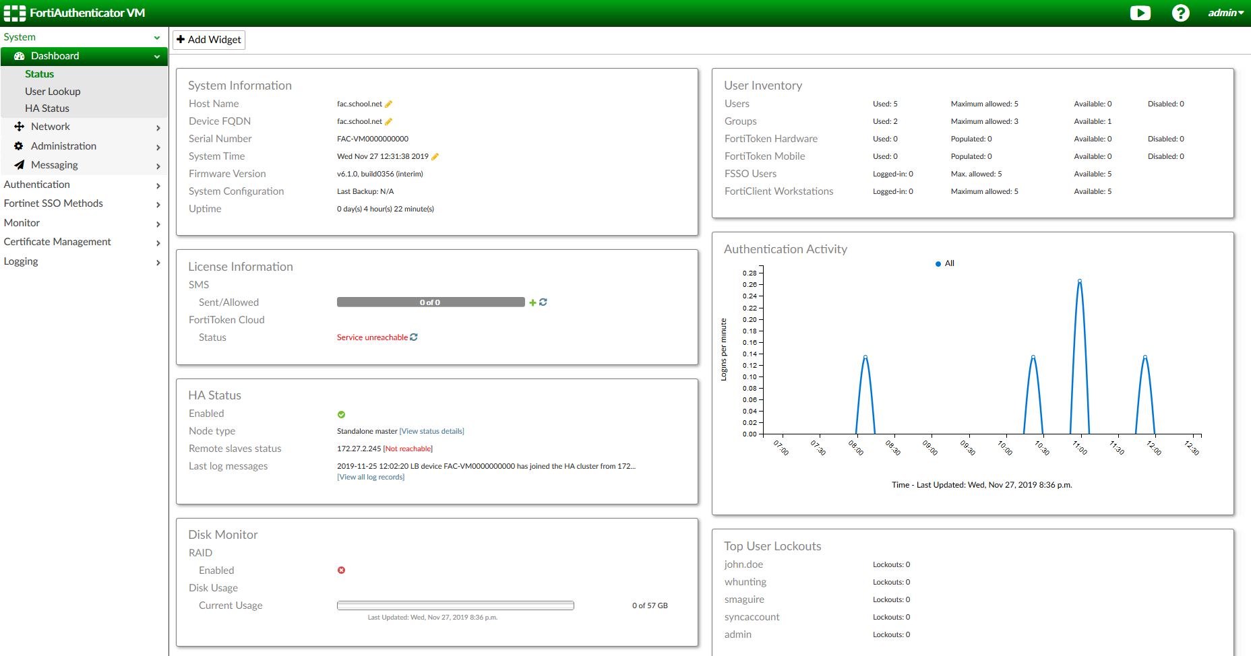Refresh the FortiToken Cloud status
The height and width of the screenshot is (656, 1251).
414,337
